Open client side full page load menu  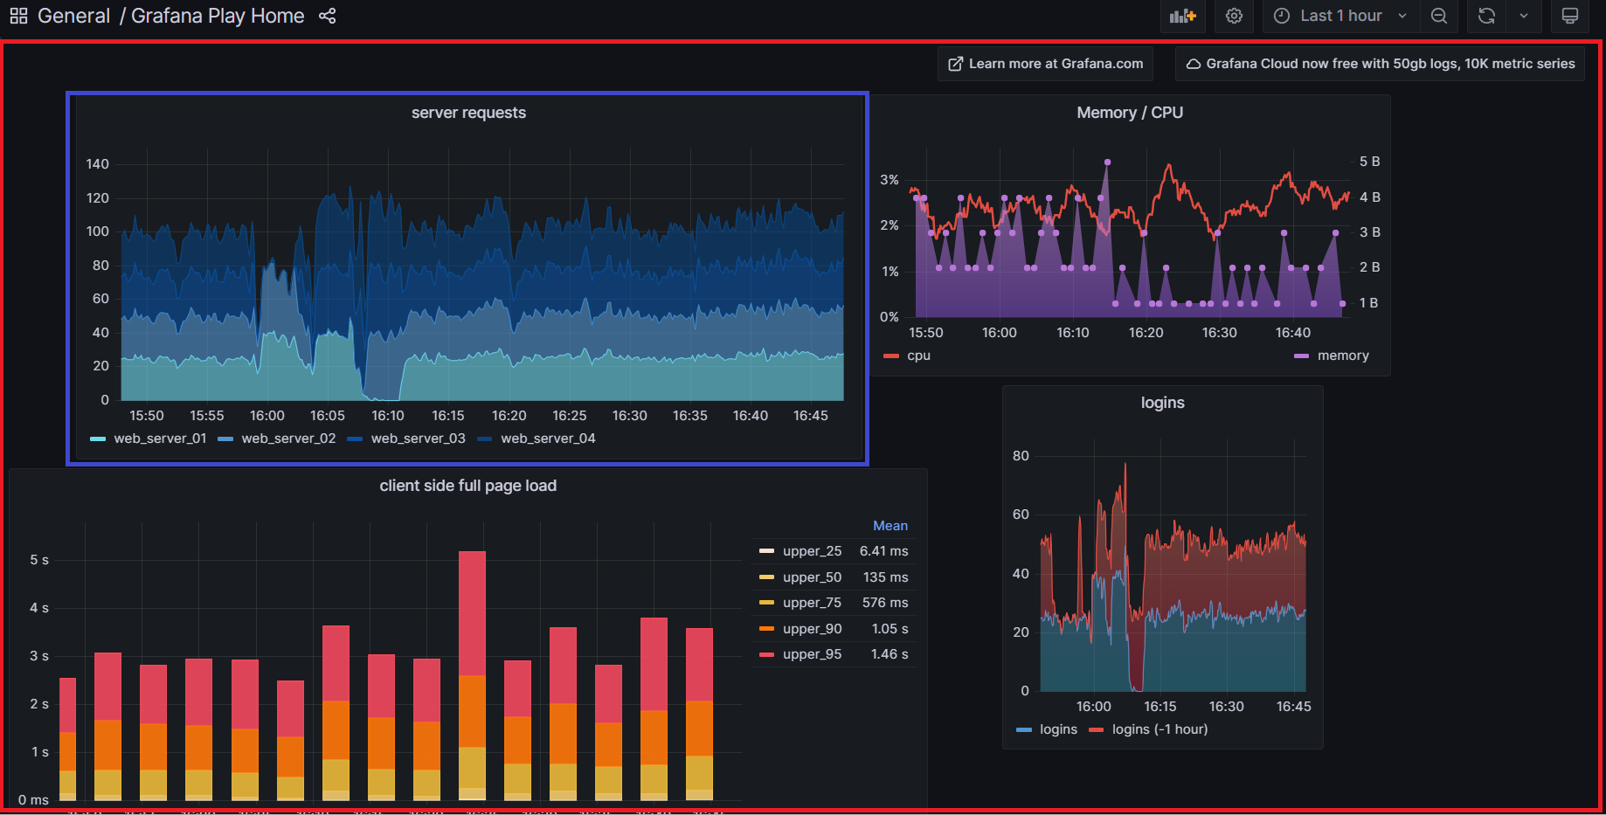[x=467, y=486]
